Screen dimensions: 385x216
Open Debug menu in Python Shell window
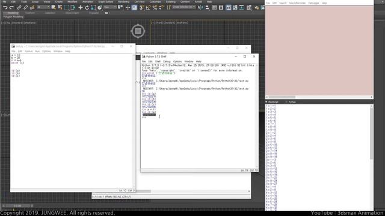point(167,61)
